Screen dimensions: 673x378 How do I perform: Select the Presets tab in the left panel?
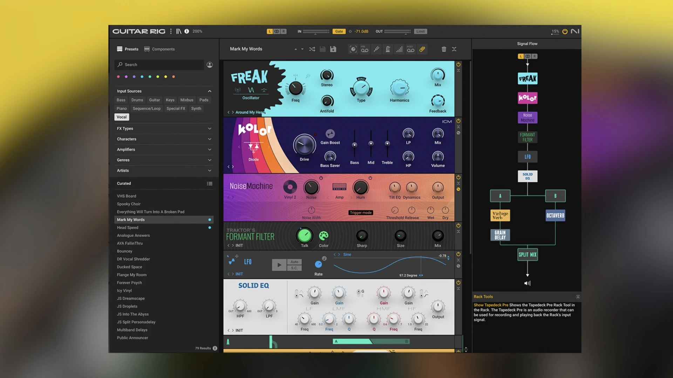131,48
